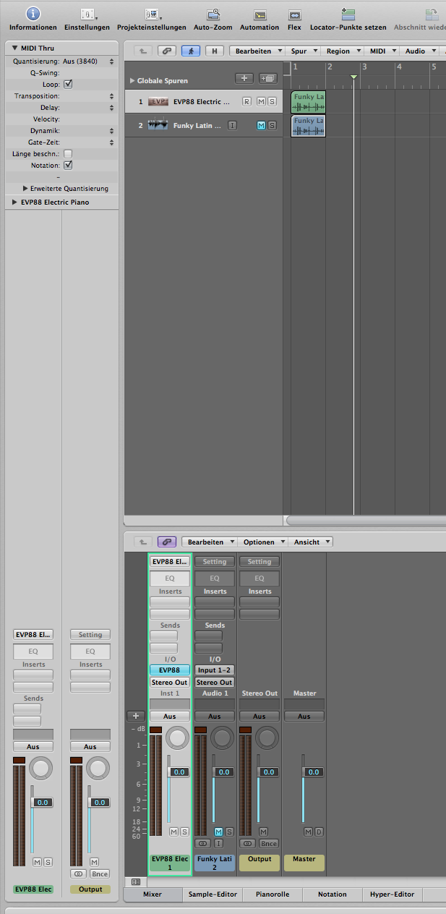This screenshot has width=446, height=914.
Task: Open Projekteinstellungen from the toolbar
Action: pyautogui.click(x=152, y=14)
